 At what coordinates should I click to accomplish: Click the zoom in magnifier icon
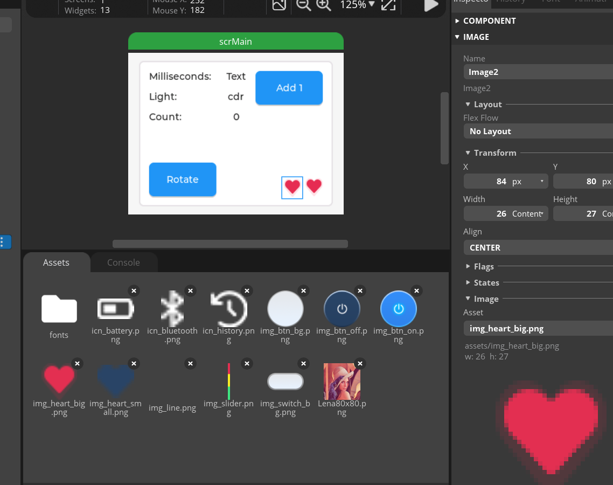tap(324, 5)
